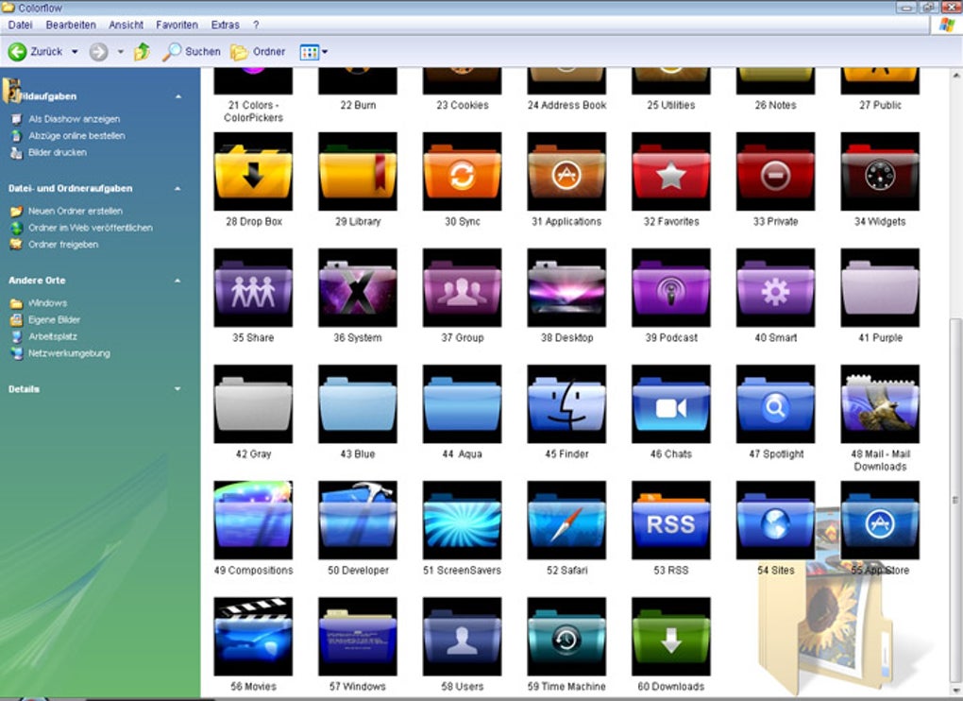Select the 60 Downloads green folder icon
Viewport: 963px width, 701px height.
[x=670, y=636]
